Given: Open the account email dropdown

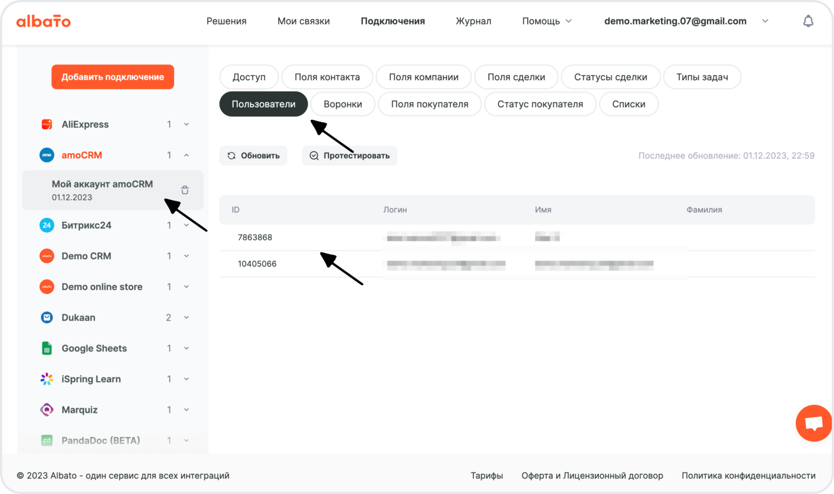Looking at the screenshot, I should tap(765, 21).
